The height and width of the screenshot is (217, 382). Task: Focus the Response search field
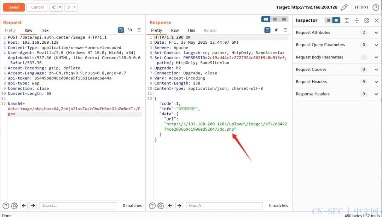pyautogui.click(x=224, y=206)
